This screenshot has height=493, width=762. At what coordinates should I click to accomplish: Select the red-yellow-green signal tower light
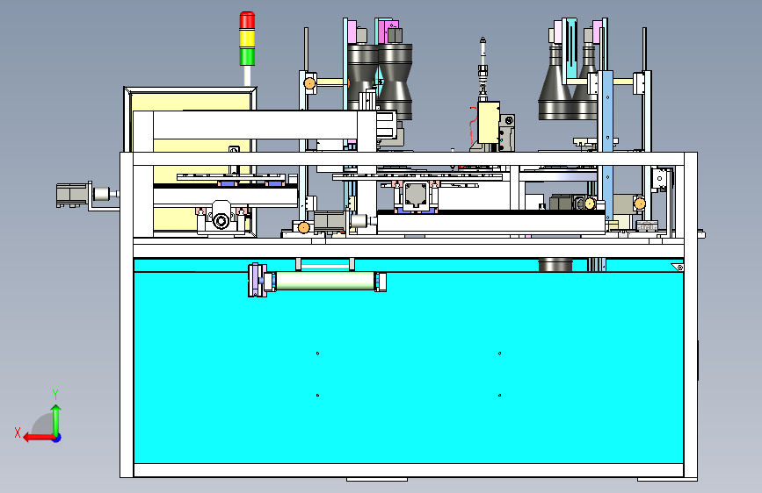(247, 39)
